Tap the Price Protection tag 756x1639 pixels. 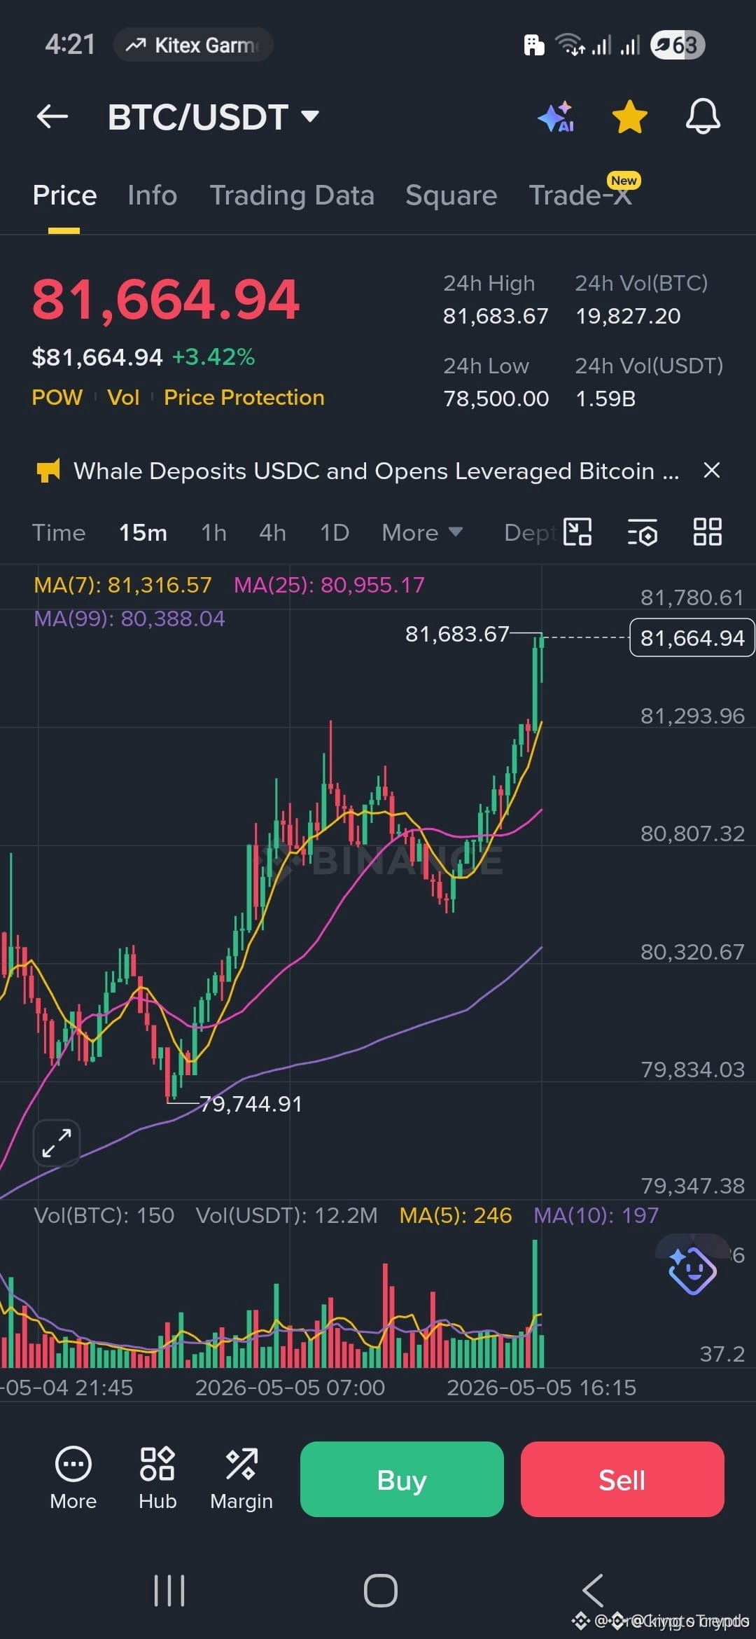pyautogui.click(x=244, y=397)
